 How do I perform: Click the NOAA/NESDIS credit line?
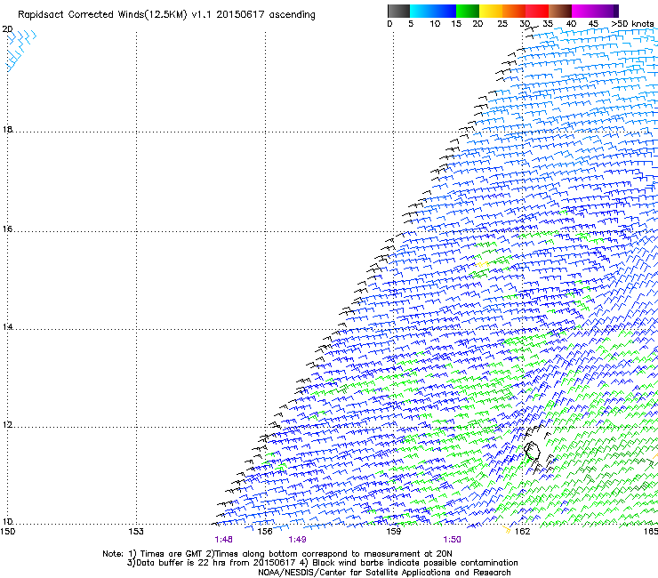(384, 573)
